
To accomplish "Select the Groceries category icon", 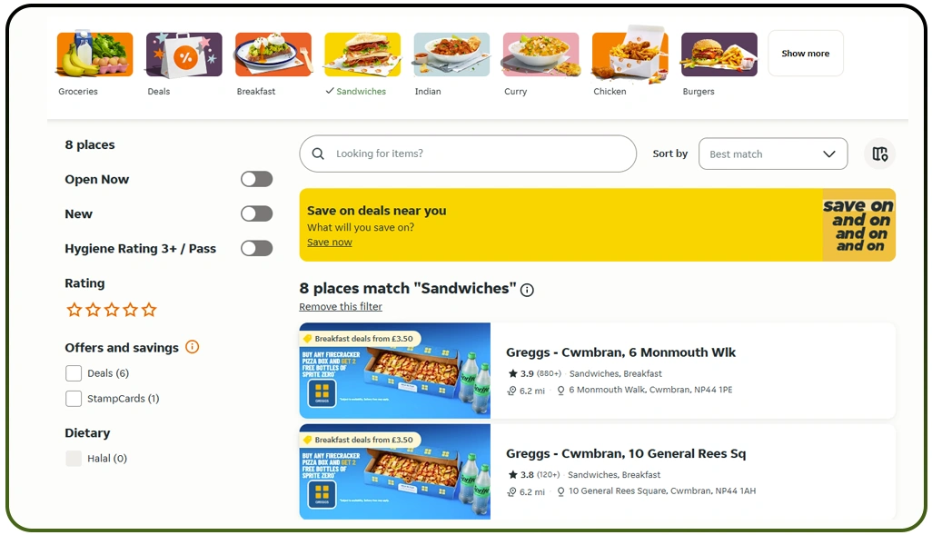I will pos(94,54).
